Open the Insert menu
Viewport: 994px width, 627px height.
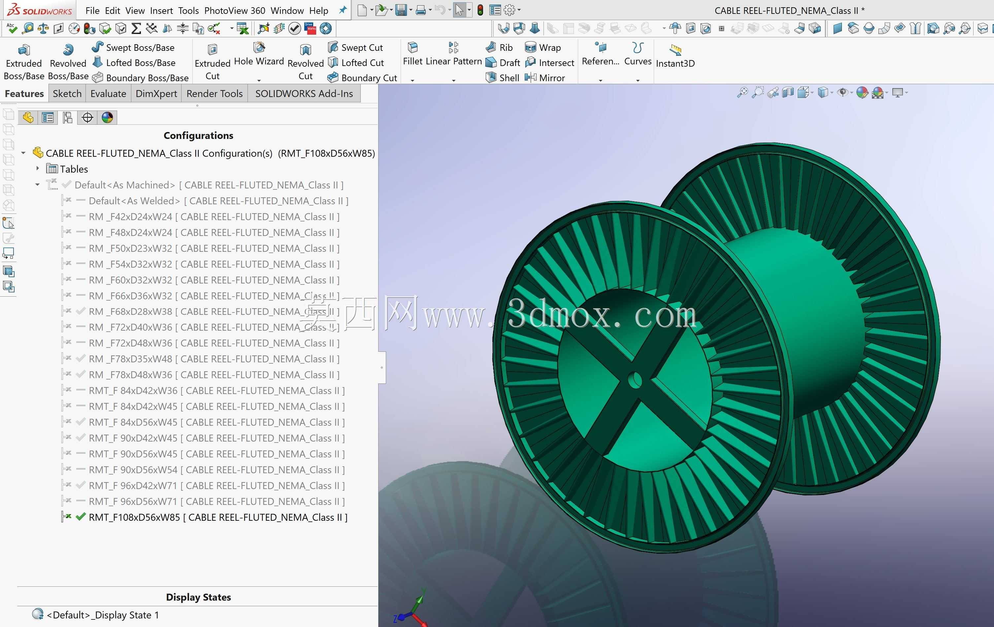(x=161, y=11)
